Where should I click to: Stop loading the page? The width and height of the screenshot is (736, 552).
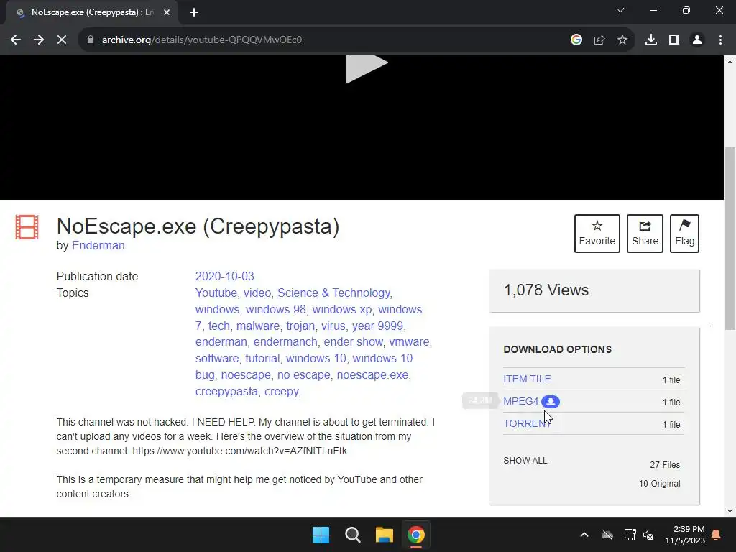point(62,40)
